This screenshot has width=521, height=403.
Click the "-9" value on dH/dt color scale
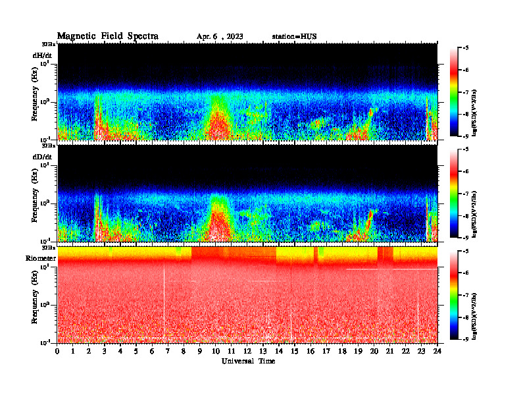(466, 136)
